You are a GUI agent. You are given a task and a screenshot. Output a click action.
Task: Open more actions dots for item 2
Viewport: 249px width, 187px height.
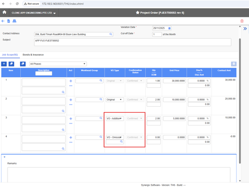click(71, 105)
